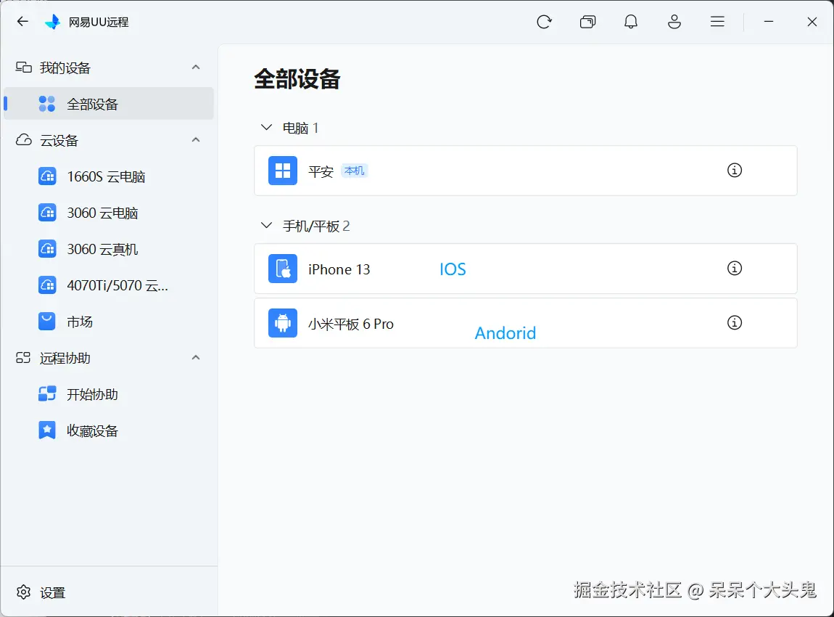Open 4070Ti/5070 cloud device

[109, 285]
